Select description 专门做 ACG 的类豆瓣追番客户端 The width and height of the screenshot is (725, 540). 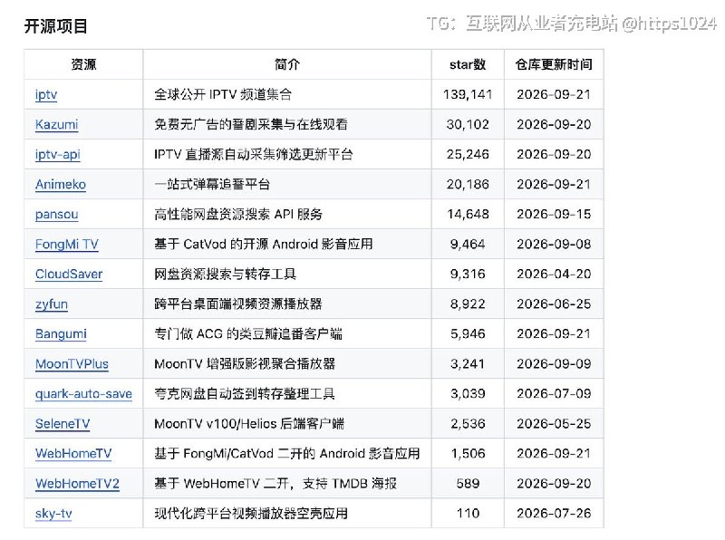pyautogui.click(x=248, y=333)
